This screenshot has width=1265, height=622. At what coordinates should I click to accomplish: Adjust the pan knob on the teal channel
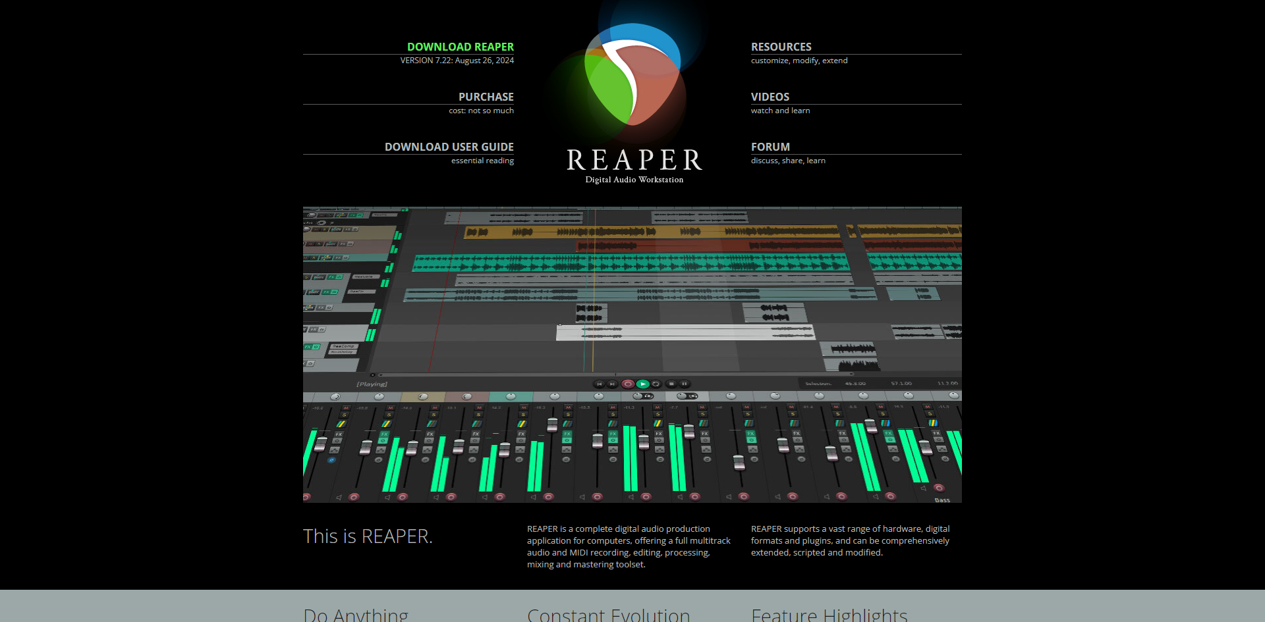point(511,396)
